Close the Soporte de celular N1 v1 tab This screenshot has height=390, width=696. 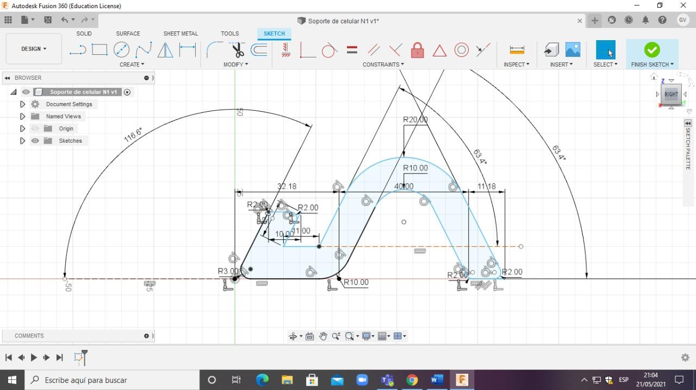point(580,21)
